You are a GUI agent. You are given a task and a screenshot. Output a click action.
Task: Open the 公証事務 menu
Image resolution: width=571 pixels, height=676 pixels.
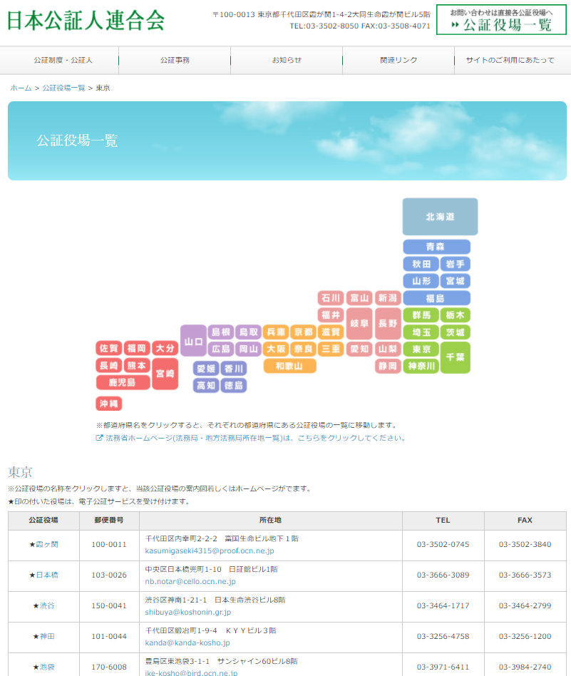pos(175,61)
